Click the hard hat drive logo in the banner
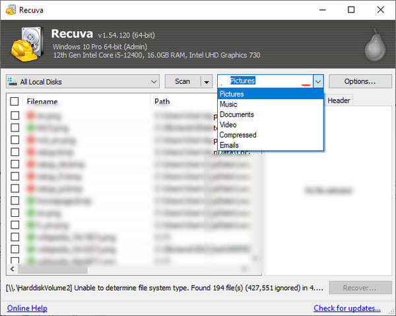 point(26,44)
